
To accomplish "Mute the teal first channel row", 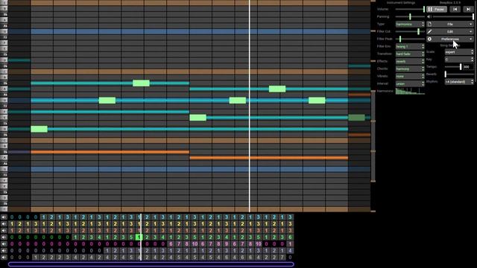I will [x=4, y=217].
